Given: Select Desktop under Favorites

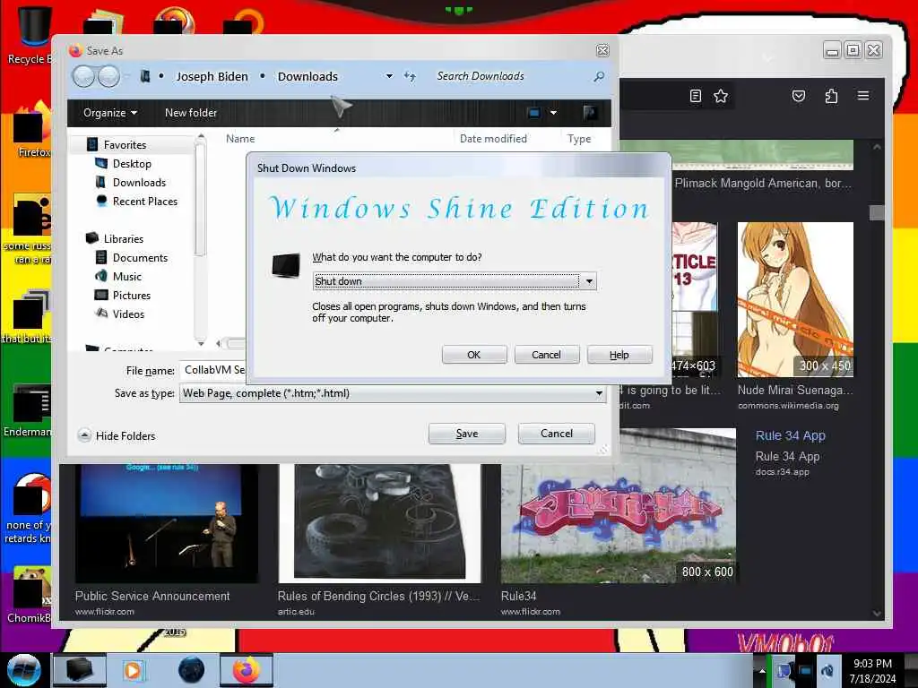Looking at the screenshot, I should coord(132,164).
